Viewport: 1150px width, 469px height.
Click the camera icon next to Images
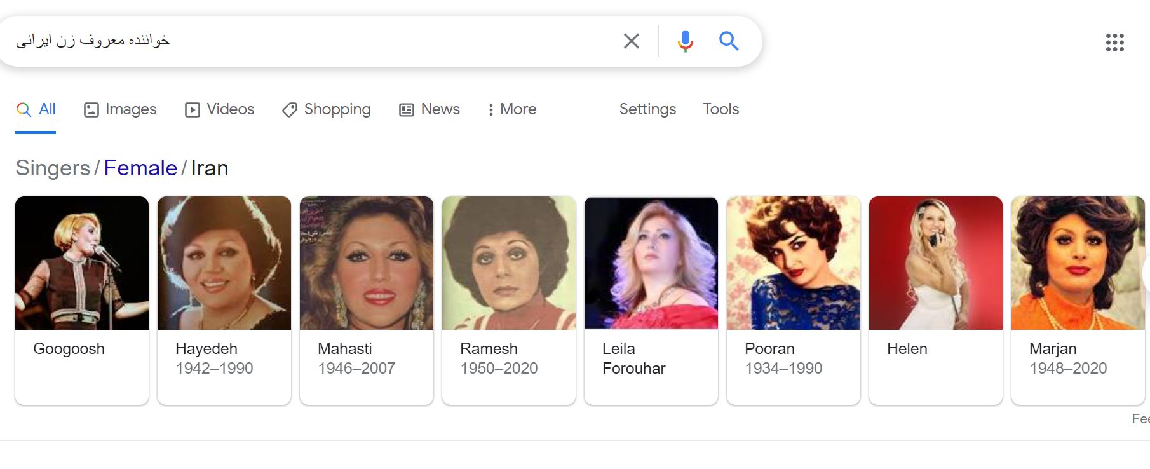click(91, 109)
